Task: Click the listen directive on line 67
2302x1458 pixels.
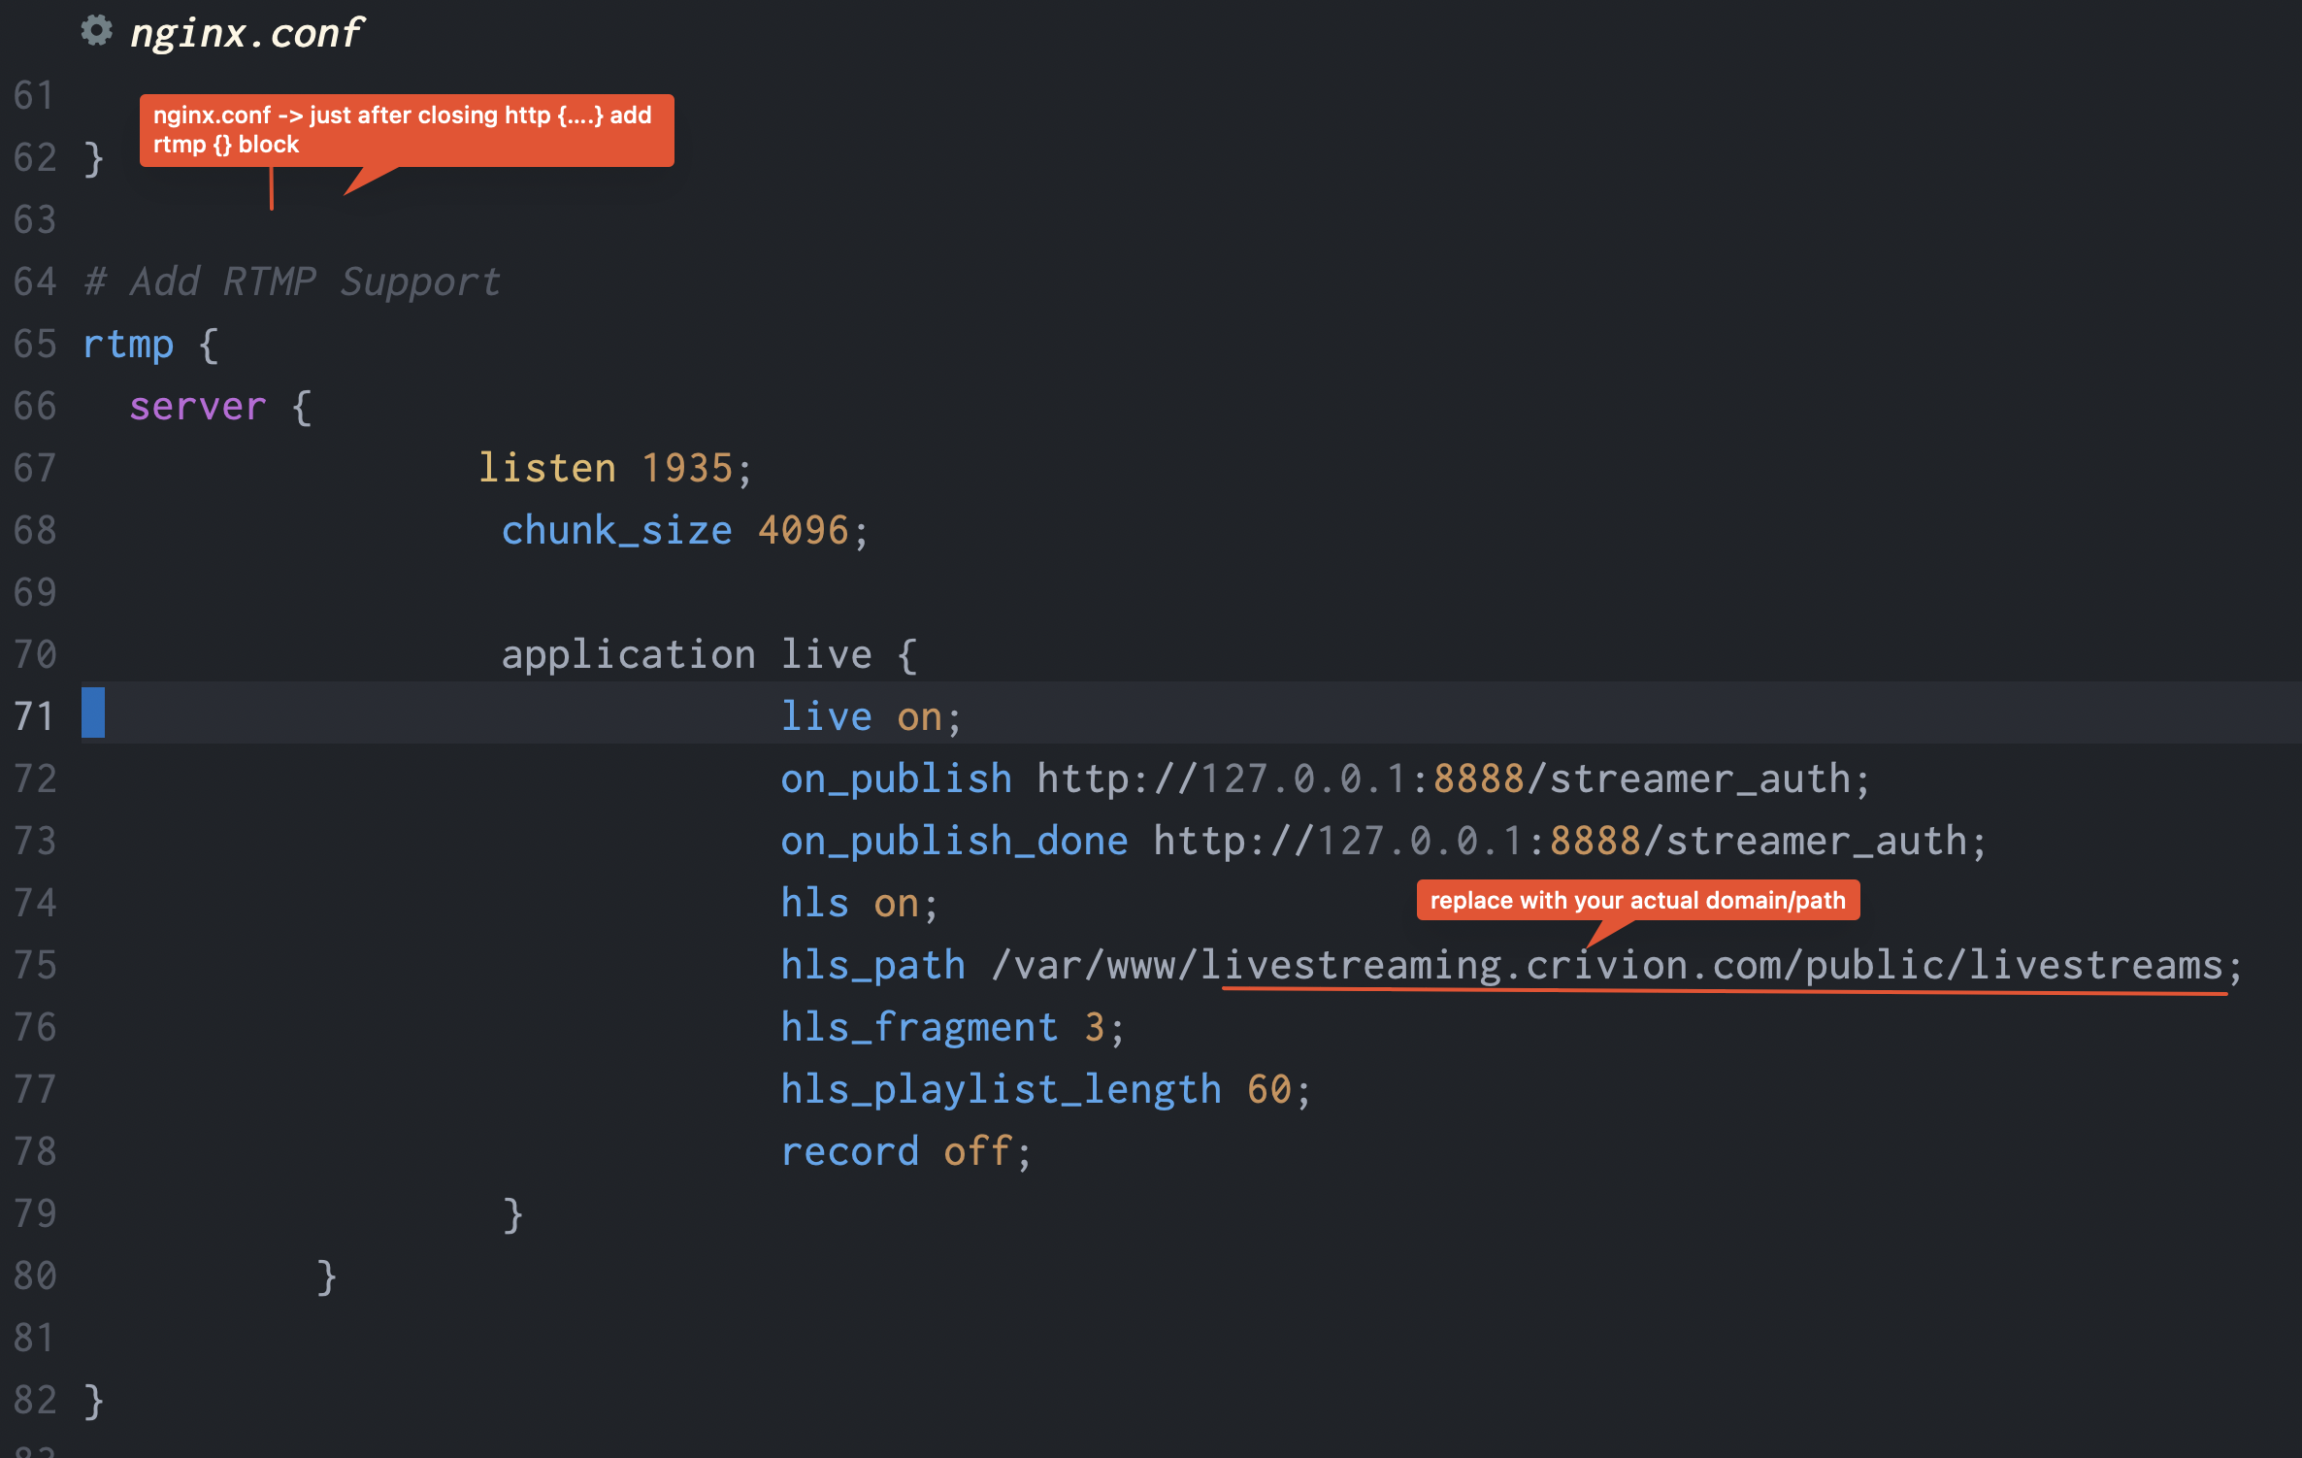Action: [x=547, y=469]
